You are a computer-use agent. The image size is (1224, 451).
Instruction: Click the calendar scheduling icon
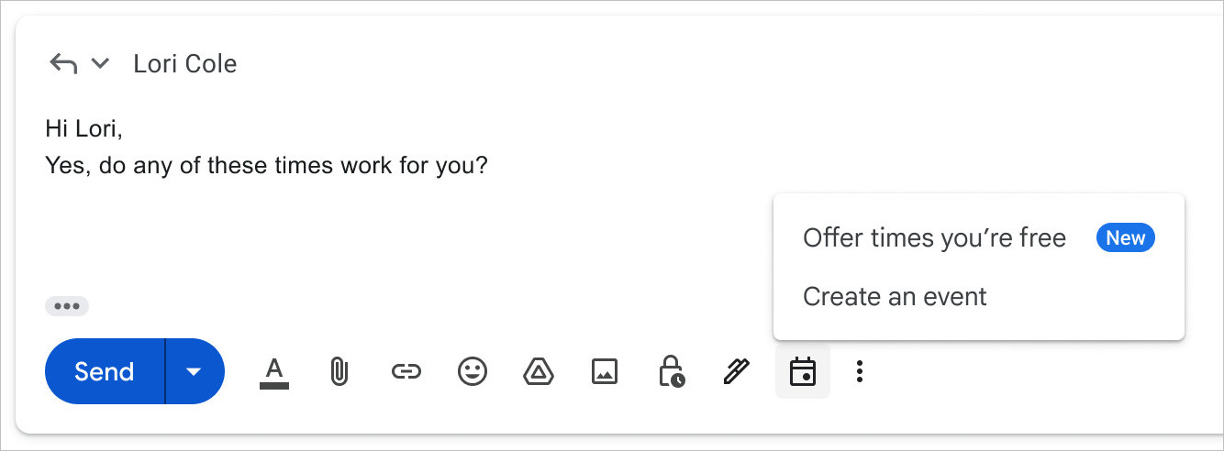803,371
